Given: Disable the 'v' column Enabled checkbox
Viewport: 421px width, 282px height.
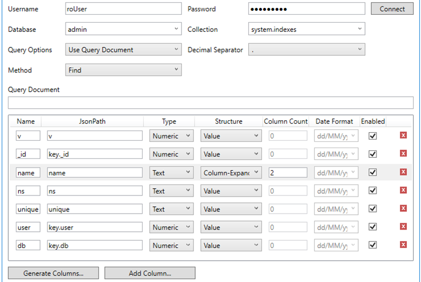Looking at the screenshot, I should [x=373, y=136].
